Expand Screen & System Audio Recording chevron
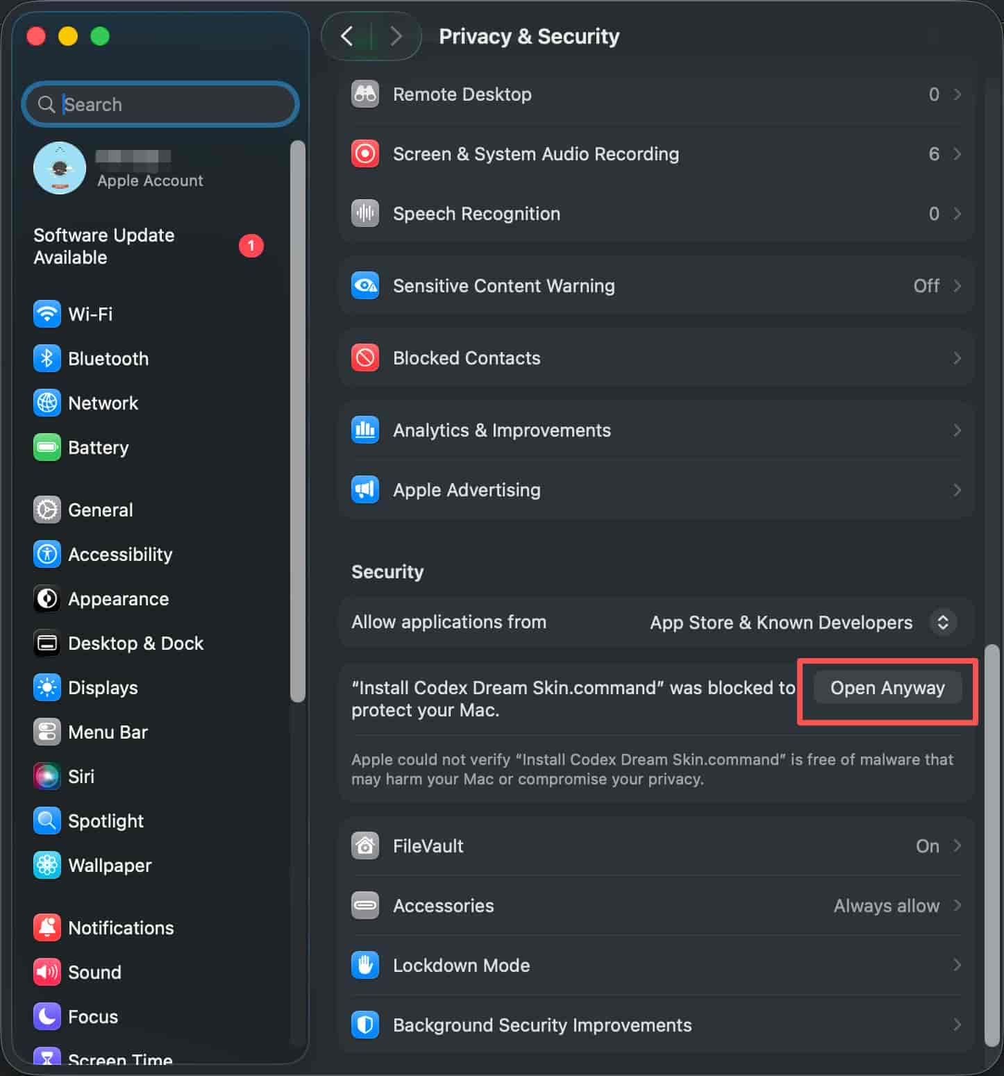The height and width of the screenshot is (1076, 1004). 957,153
